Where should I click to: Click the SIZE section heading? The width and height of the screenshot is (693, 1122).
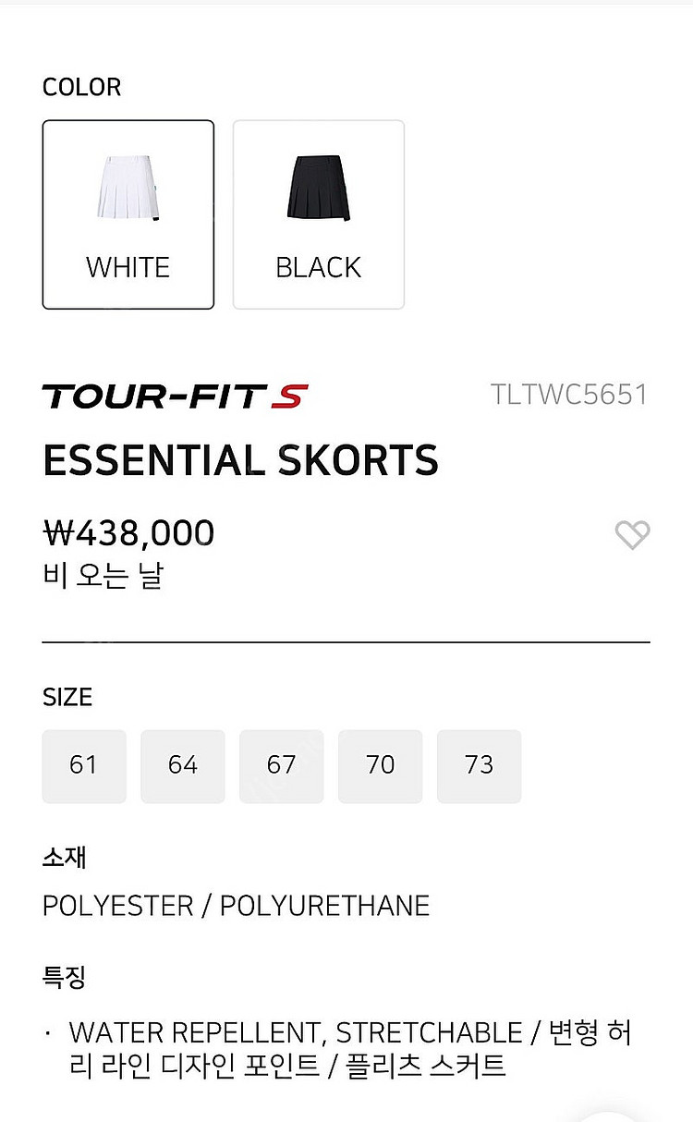tap(67, 697)
